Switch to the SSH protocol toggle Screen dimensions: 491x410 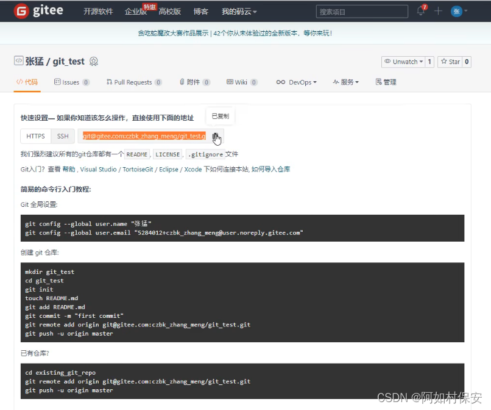[x=62, y=137]
